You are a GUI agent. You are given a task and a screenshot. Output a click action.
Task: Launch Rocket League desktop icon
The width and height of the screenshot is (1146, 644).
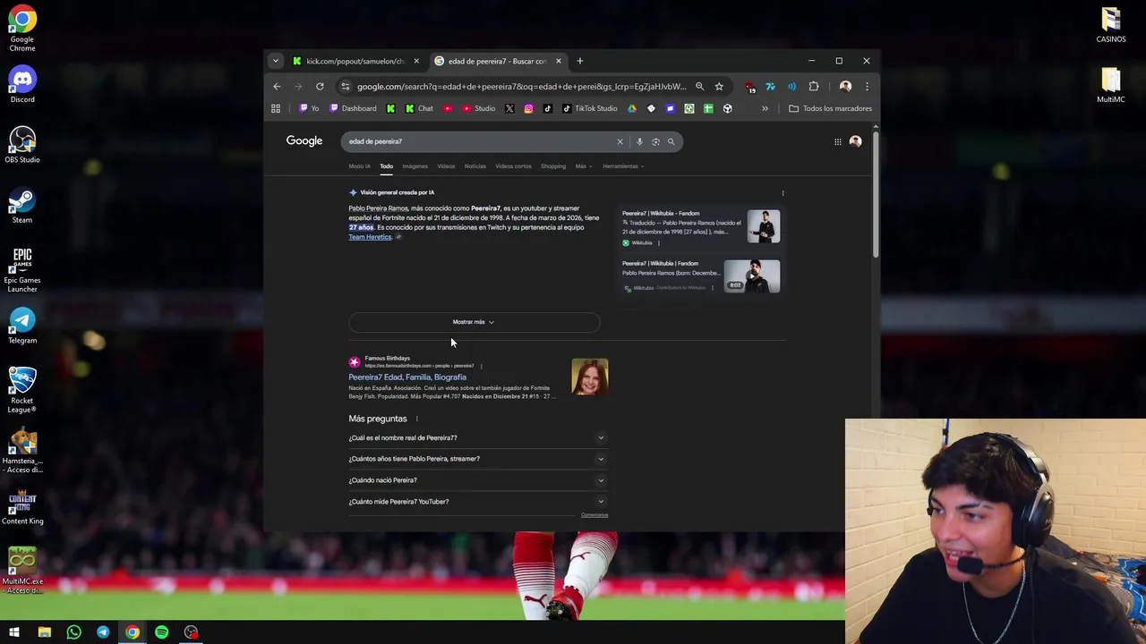tap(22, 390)
